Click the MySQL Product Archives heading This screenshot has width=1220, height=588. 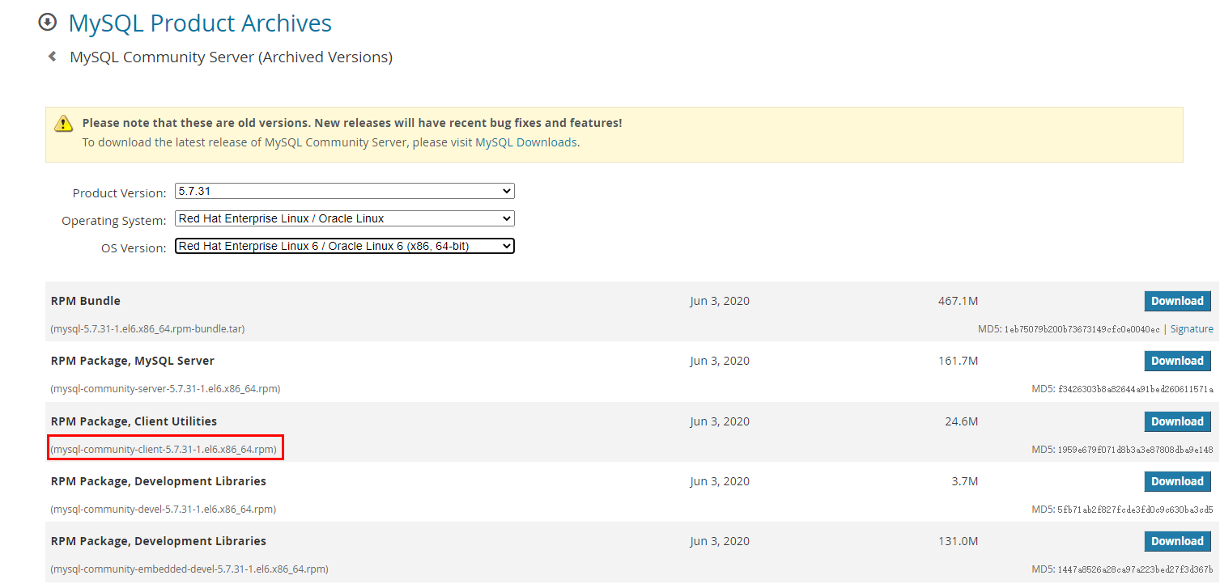200,23
